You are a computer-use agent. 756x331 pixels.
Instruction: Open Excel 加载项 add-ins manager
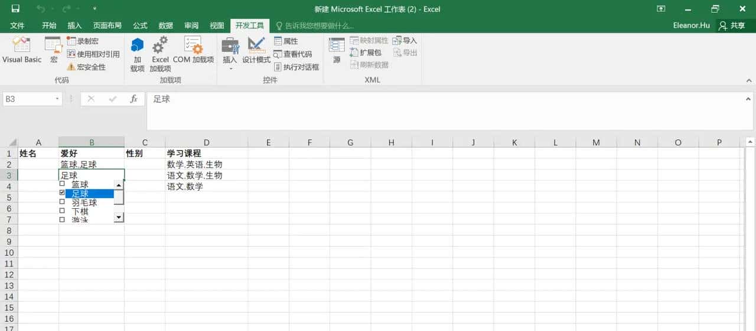160,54
